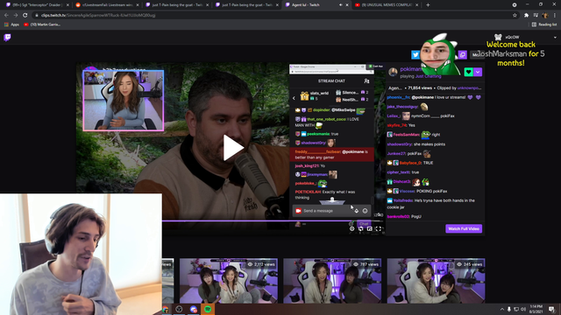Switch to the UNUSUAL MEMES COMPILATION tab
Viewport: 561px width, 315px height.
click(386, 5)
